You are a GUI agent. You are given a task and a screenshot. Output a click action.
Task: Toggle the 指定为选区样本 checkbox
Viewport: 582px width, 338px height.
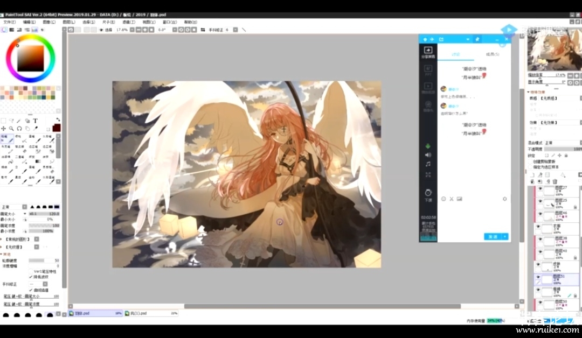click(530, 167)
